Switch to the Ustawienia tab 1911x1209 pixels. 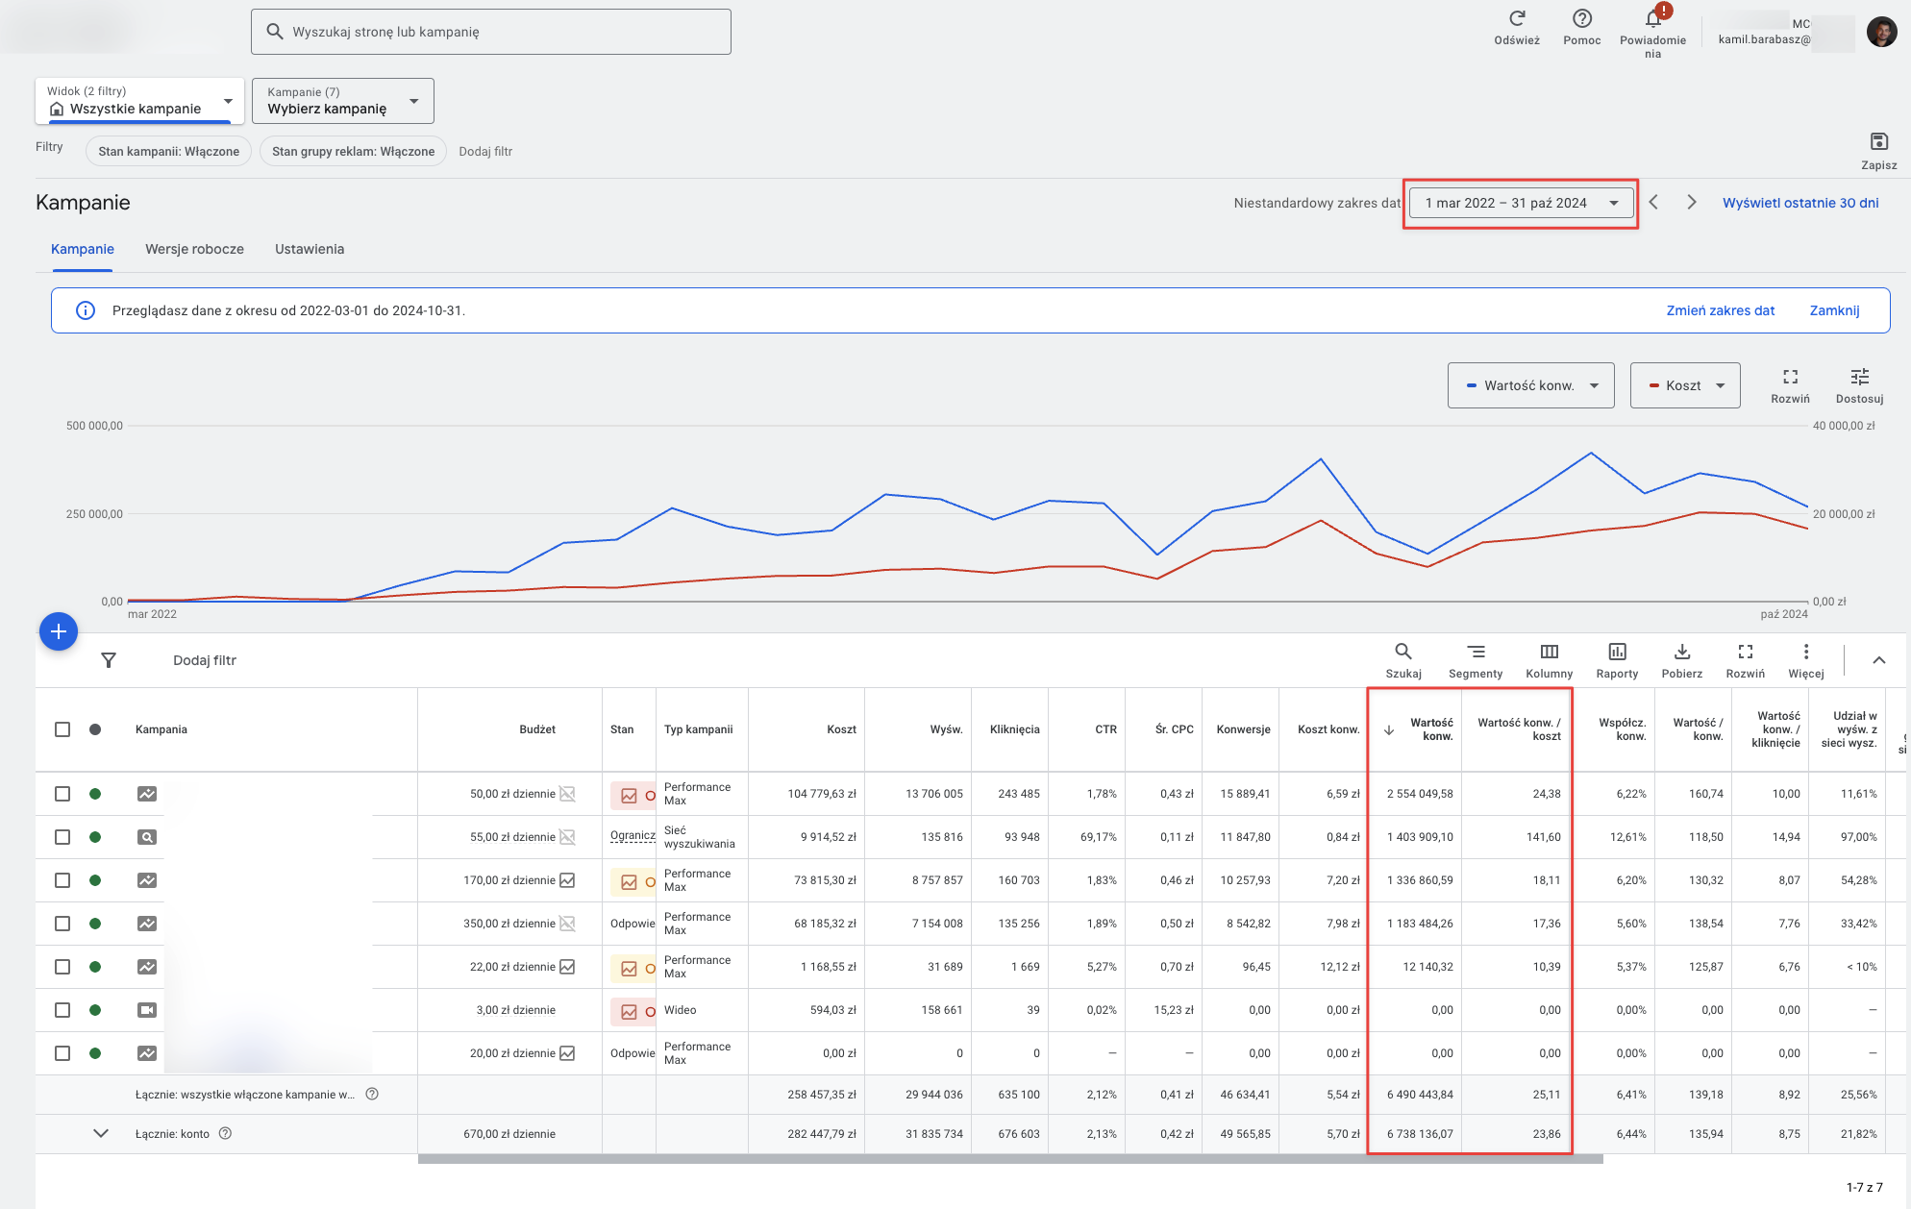tap(310, 249)
